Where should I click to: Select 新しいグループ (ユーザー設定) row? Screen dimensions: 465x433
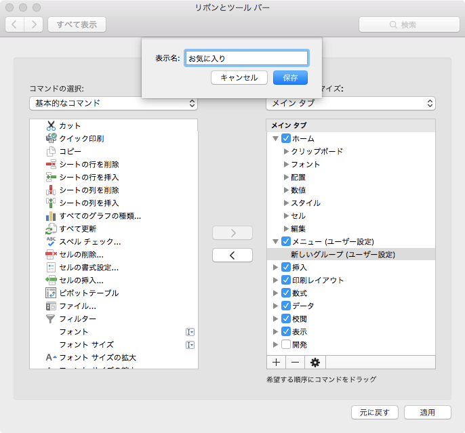pyautogui.click(x=351, y=254)
